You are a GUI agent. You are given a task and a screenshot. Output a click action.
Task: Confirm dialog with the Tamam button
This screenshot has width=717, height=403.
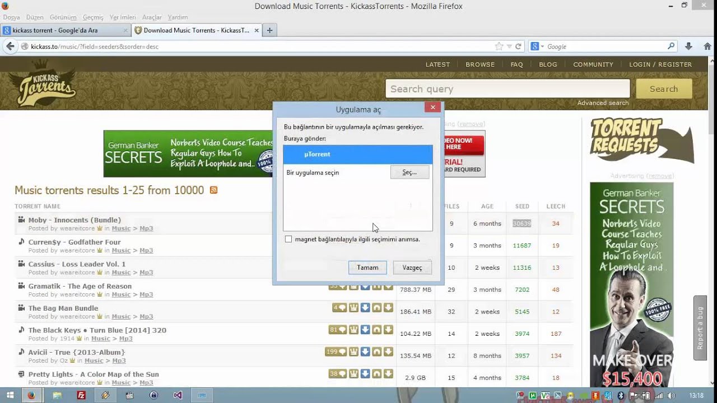[x=367, y=268]
